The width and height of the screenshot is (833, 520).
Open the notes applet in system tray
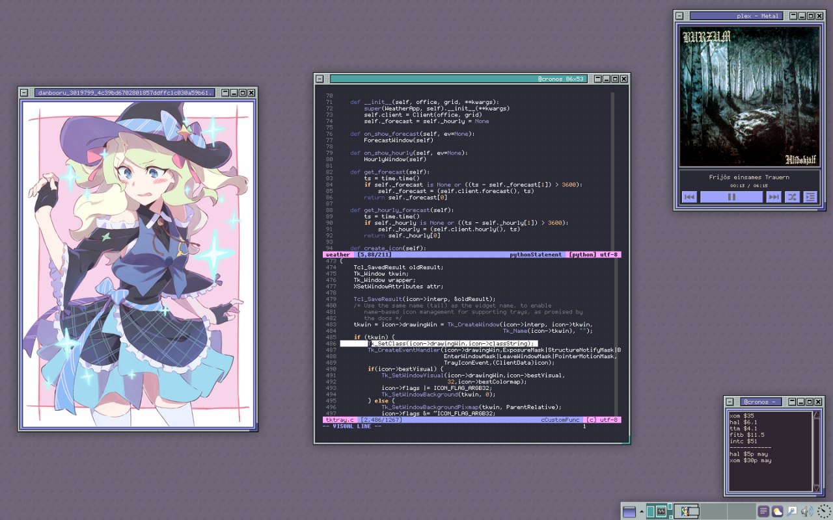[x=764, y=512]
